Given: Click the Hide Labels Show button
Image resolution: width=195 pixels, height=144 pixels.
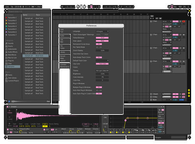Looking at the screenshot, I should (x=102, y=41).
